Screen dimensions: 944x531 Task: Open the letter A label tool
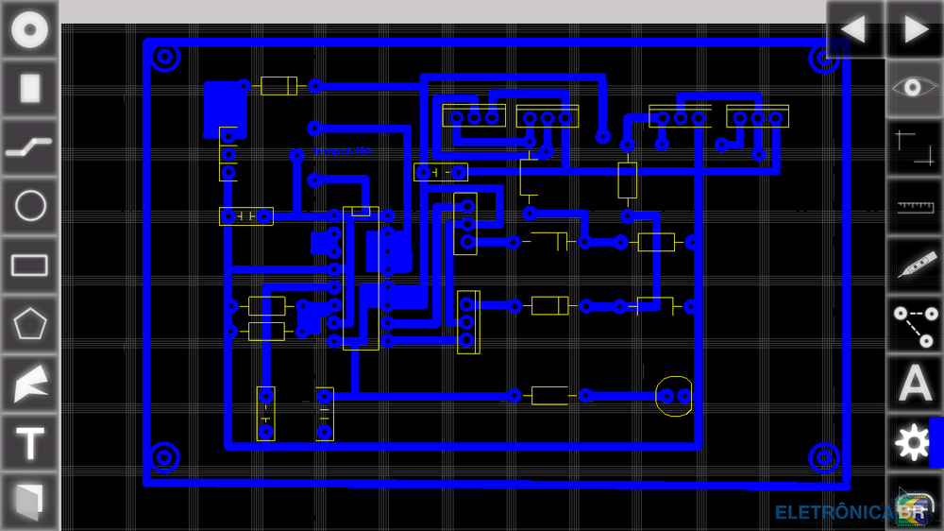[914, 384]
